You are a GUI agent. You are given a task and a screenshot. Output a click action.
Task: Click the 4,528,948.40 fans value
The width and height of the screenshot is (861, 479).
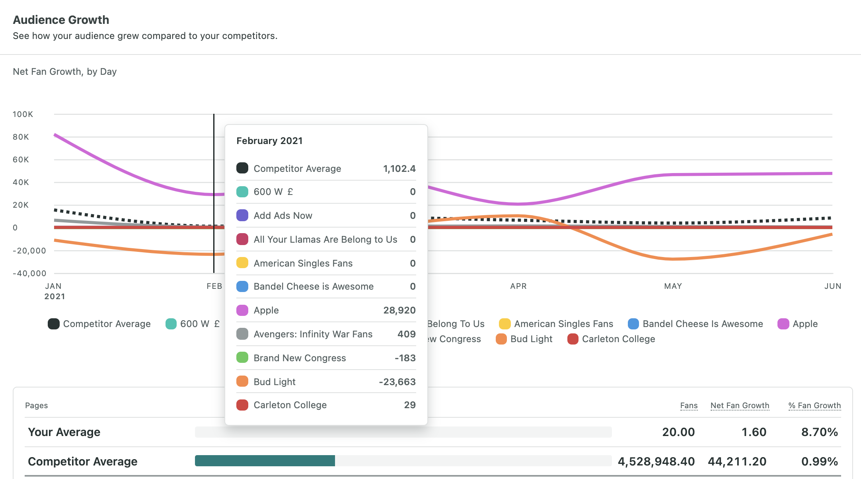(x=656, y=461)
